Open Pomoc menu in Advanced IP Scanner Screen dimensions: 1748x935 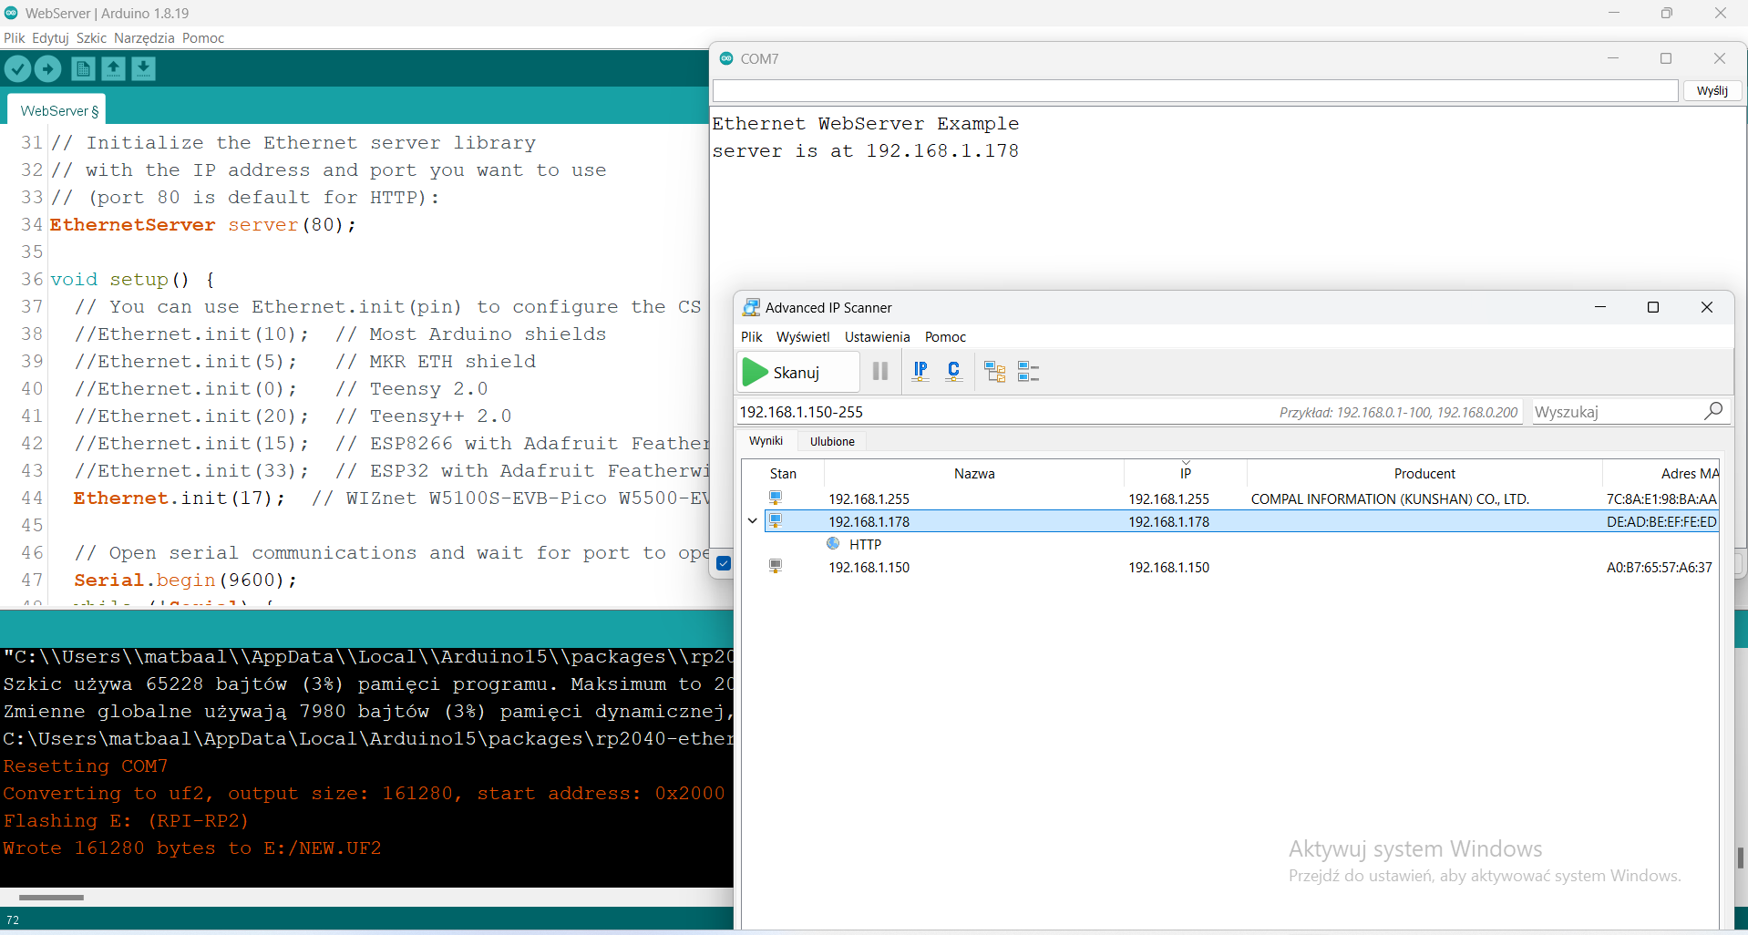tap(945, 336)
